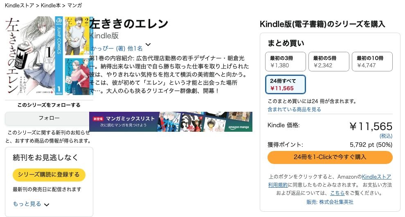Click シリーズ購読に登録する button
The width and height of the screenshot is (405, 217).
(49, 175)
